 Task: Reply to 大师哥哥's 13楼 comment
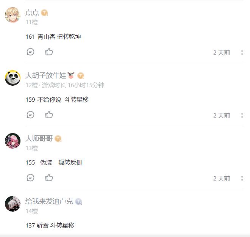pyautogui.click(x=31, y=178)
